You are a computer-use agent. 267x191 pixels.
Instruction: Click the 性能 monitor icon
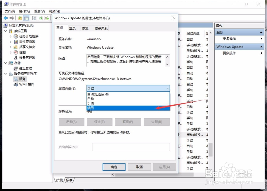[16, 52]
